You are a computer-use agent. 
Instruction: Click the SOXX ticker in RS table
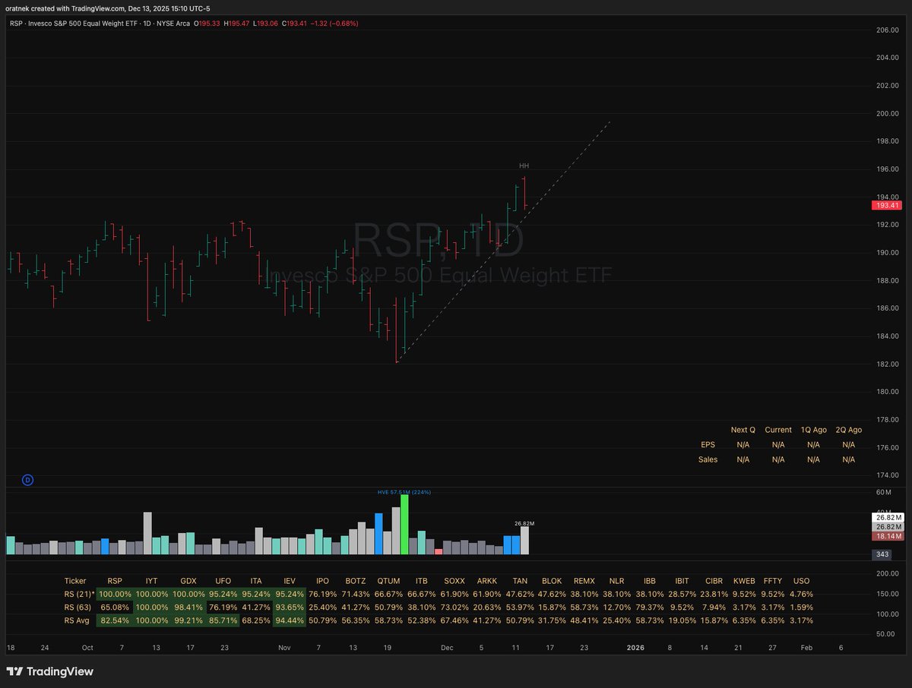point(454,580)
